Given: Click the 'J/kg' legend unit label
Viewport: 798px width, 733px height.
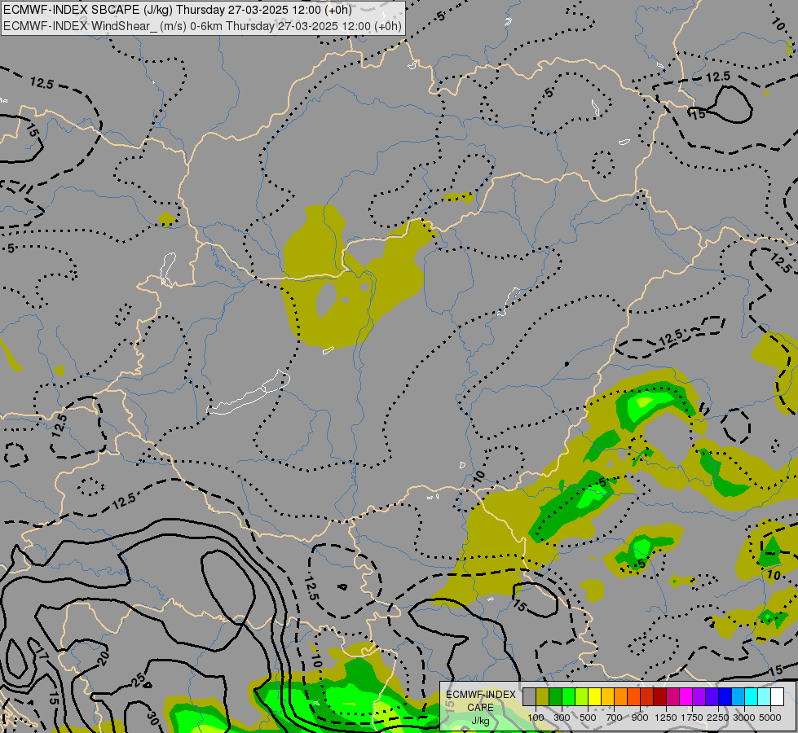Looking at the screenshot, I should pyautogui.click(x=480, y=721).
